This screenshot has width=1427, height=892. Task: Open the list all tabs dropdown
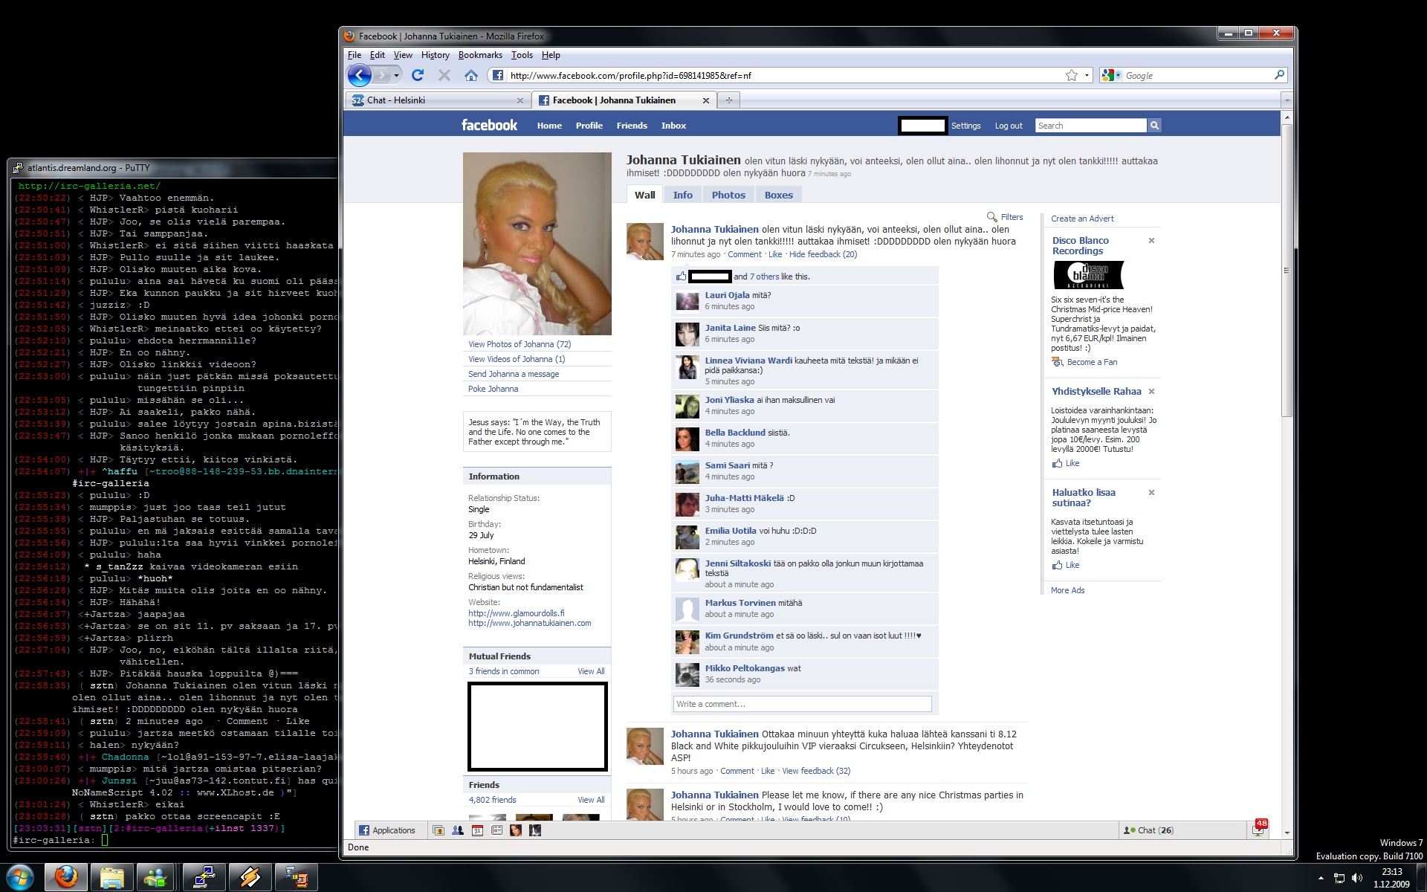click(x=1287, y=100)
